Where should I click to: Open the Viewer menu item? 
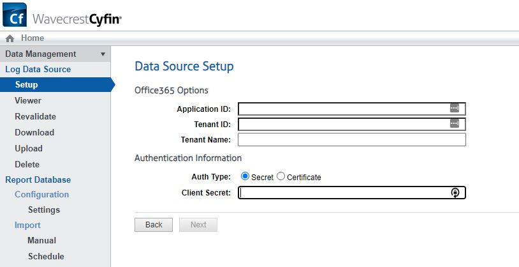pos(28,100)
